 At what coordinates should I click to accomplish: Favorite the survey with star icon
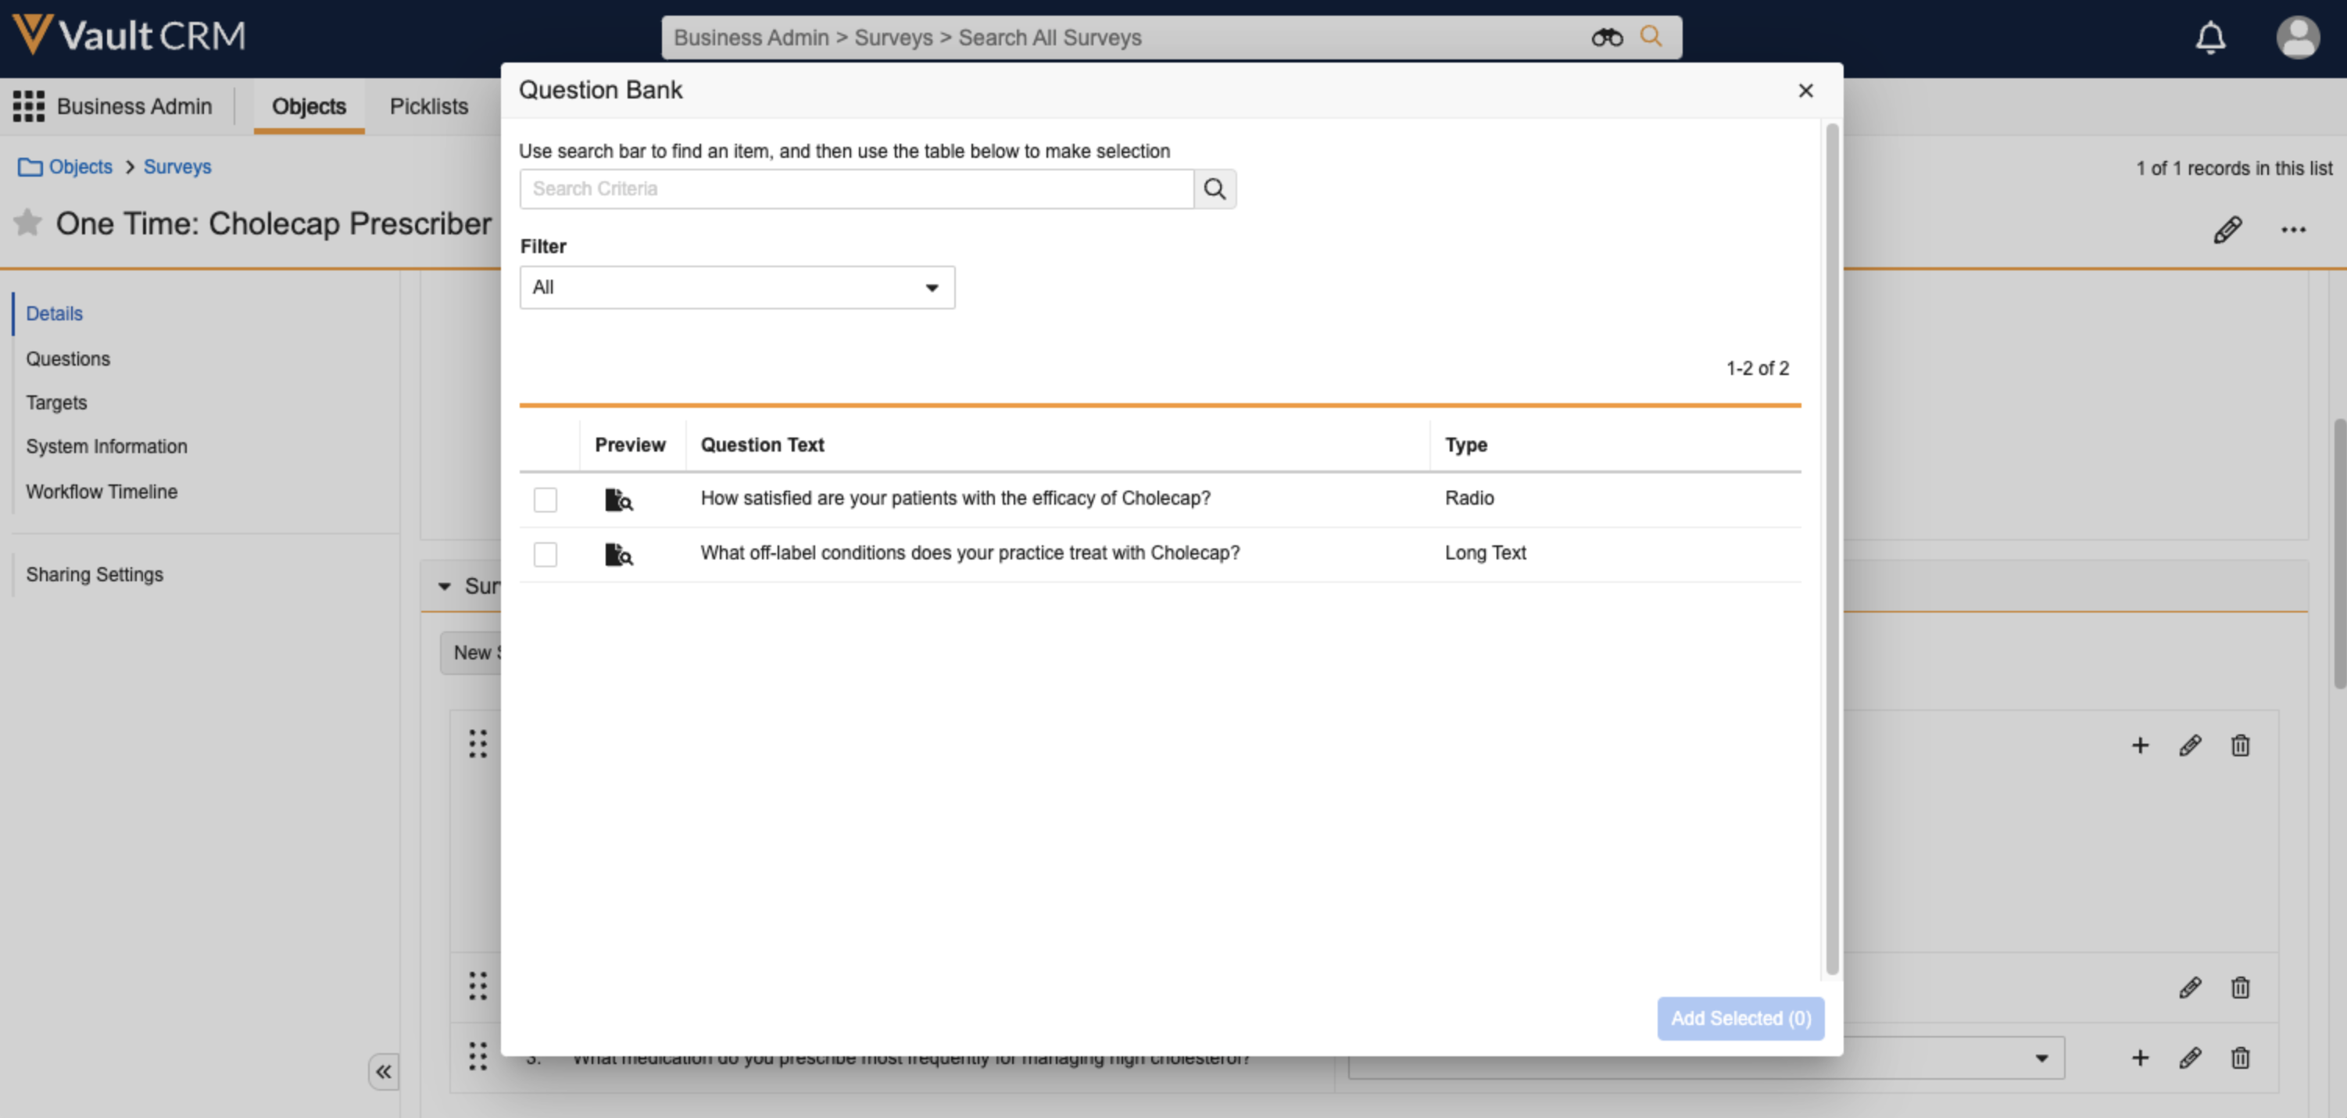28,222
